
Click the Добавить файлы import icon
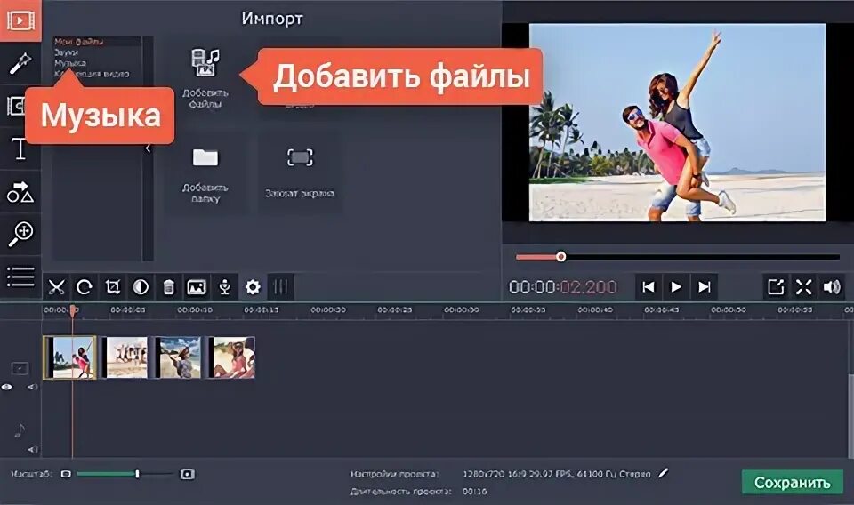pos(205,64)
